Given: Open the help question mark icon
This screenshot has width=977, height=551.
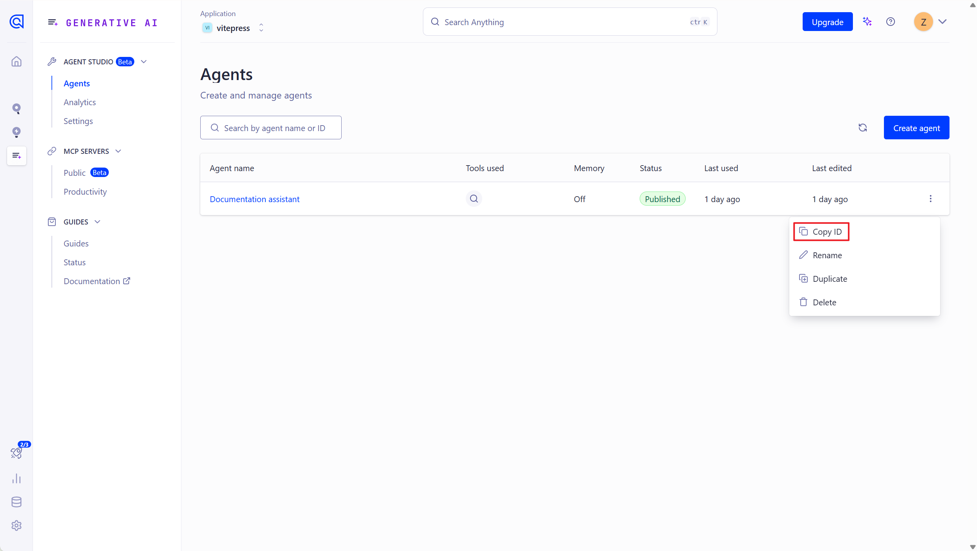Looking at the screenshot, I should coord(890,22).
